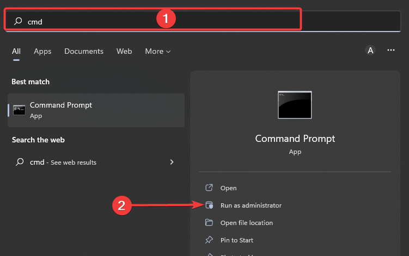This screenshot has width=409, height=256.
Task: Switch to the Apps filter tab
Action: coord(42,51)
